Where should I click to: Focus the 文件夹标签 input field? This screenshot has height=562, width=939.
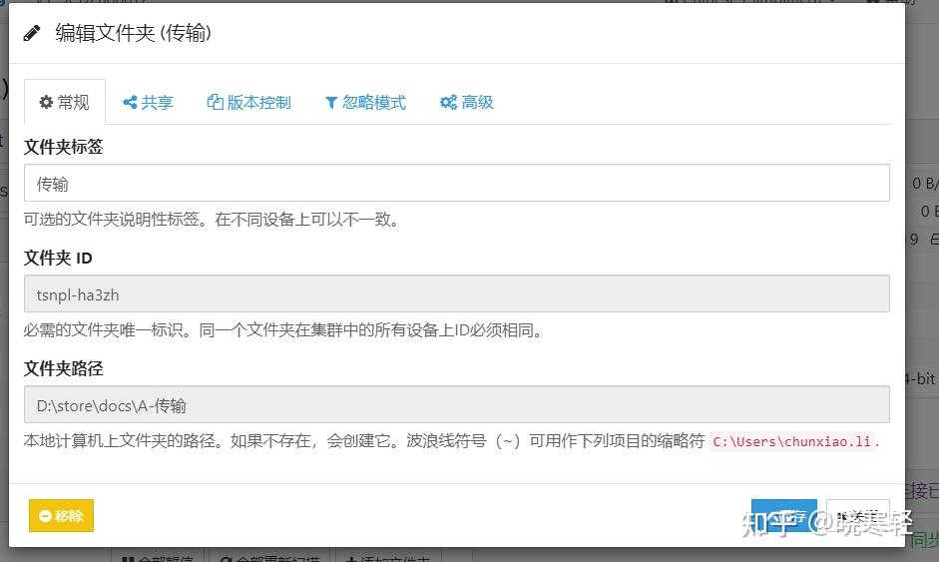pos(456,183)
